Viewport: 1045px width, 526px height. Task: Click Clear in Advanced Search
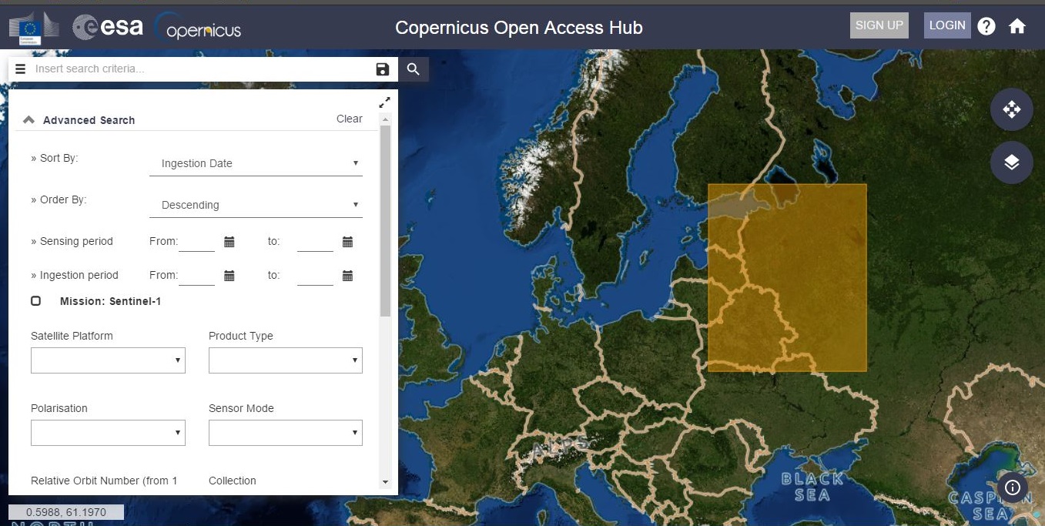[349, 119]
